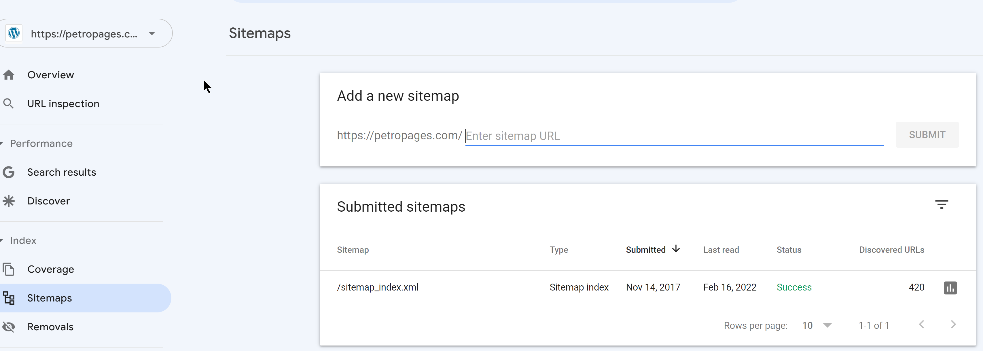The image size is (983, 351).
Task: Open Rows per page dropdown
Action: tap(817, 325)
